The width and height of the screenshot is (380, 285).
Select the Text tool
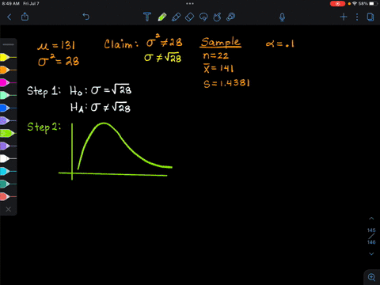tap(147, 17)
